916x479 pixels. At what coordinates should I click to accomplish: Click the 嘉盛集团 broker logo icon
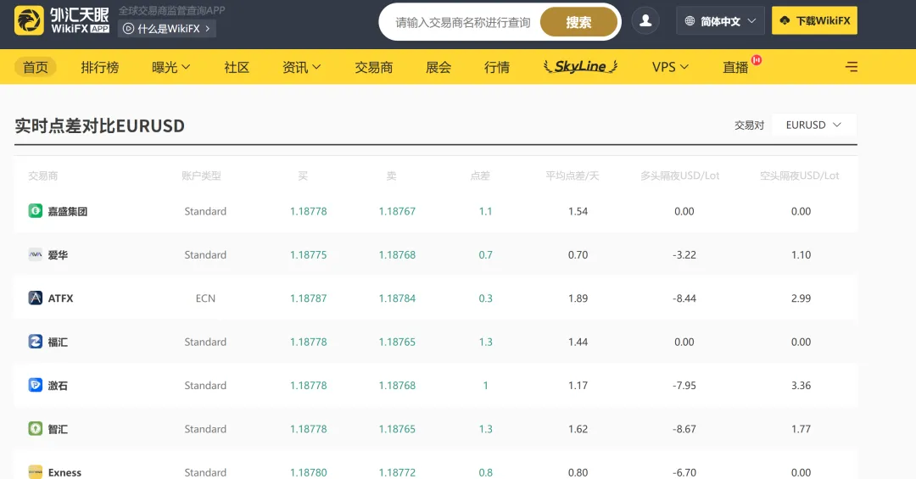[36, 211]
